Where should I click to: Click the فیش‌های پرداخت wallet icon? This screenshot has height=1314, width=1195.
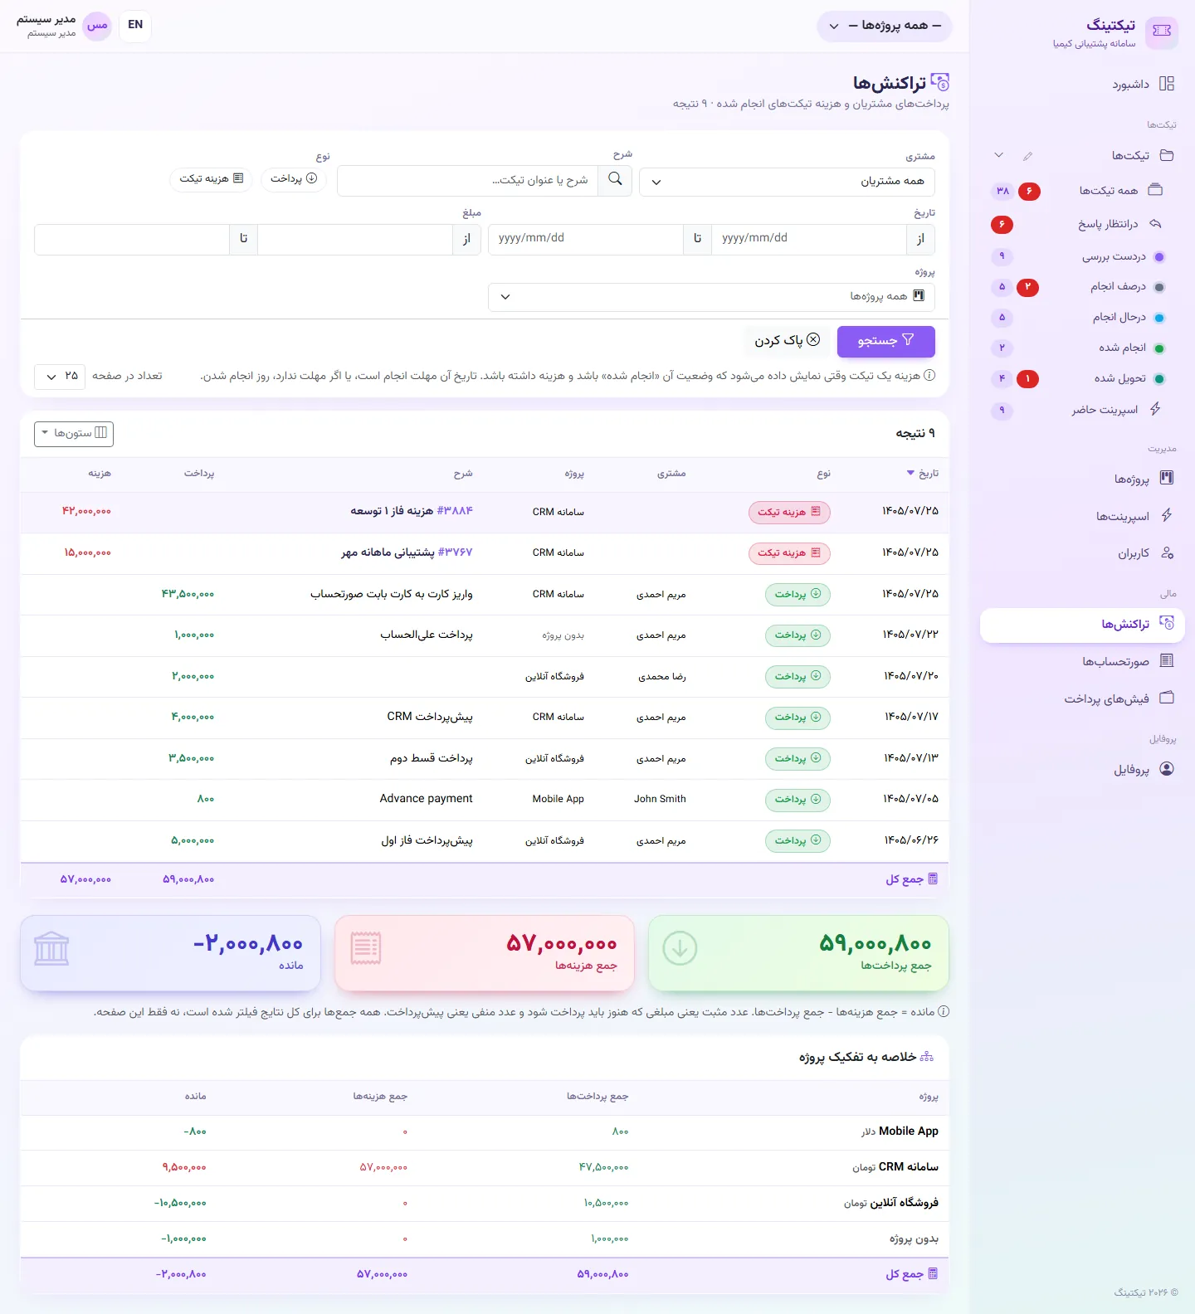pyautogui.click(x=1166, y=698)
